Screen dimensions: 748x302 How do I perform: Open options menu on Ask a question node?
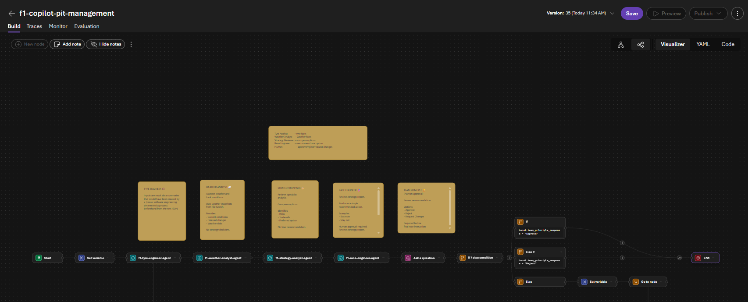(x=439, y=258)
